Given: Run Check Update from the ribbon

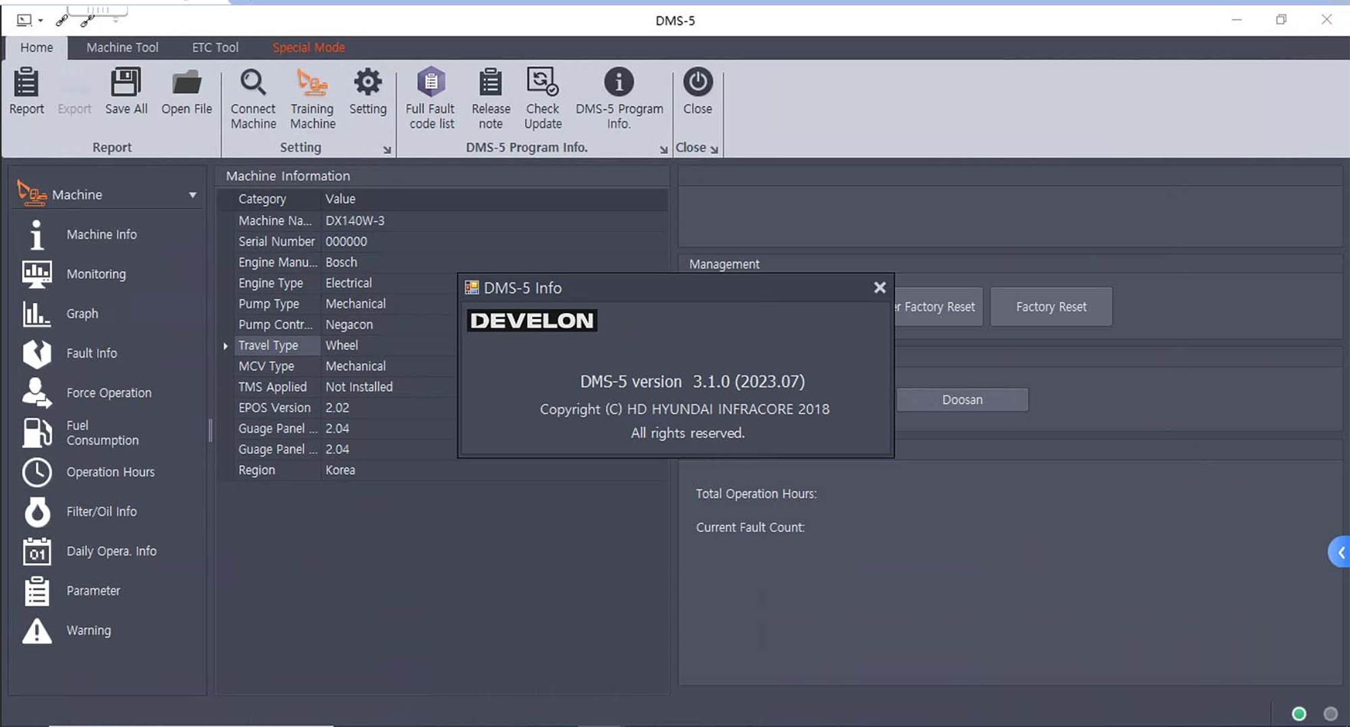Looking at the screenshot, I should tap(542, 83).
